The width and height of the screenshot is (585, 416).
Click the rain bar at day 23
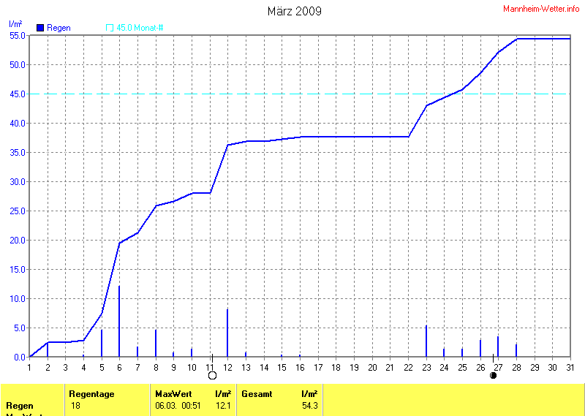point(426,341)
